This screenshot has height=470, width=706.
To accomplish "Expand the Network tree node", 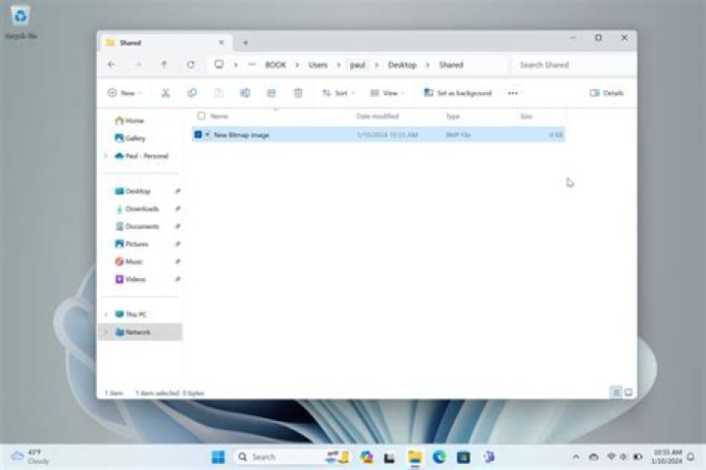I will point(106,332).
